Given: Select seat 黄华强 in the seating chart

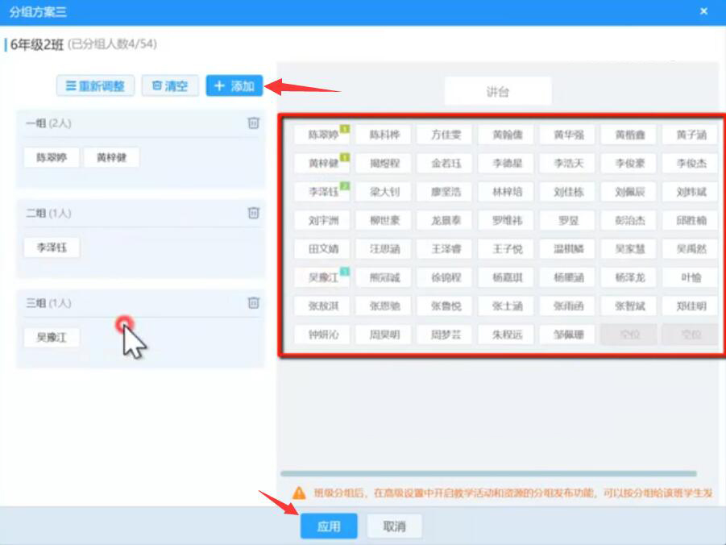Looking at the screenshot, I should [x=568, y=135].
